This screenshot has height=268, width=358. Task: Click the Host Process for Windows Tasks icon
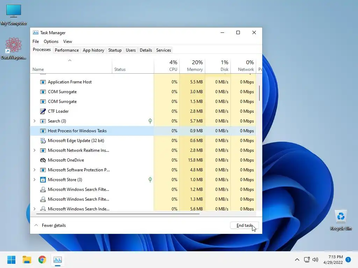43,131
